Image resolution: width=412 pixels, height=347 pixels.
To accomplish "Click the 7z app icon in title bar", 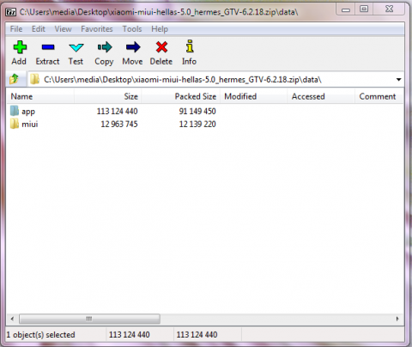I will 11,12.
